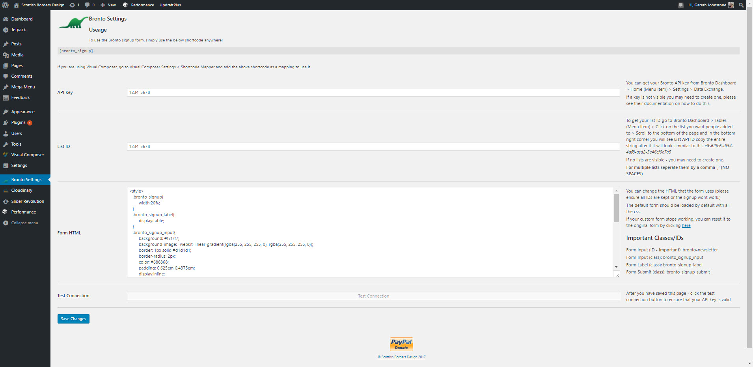Click the Form HTML textarea scroll down arrow

[x=616, y=267]
